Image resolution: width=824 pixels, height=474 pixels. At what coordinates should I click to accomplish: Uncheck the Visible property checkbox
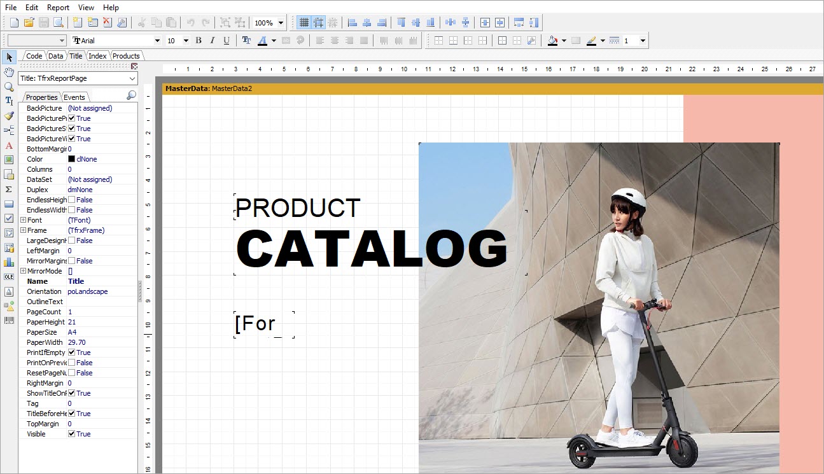tap(72, 434)
